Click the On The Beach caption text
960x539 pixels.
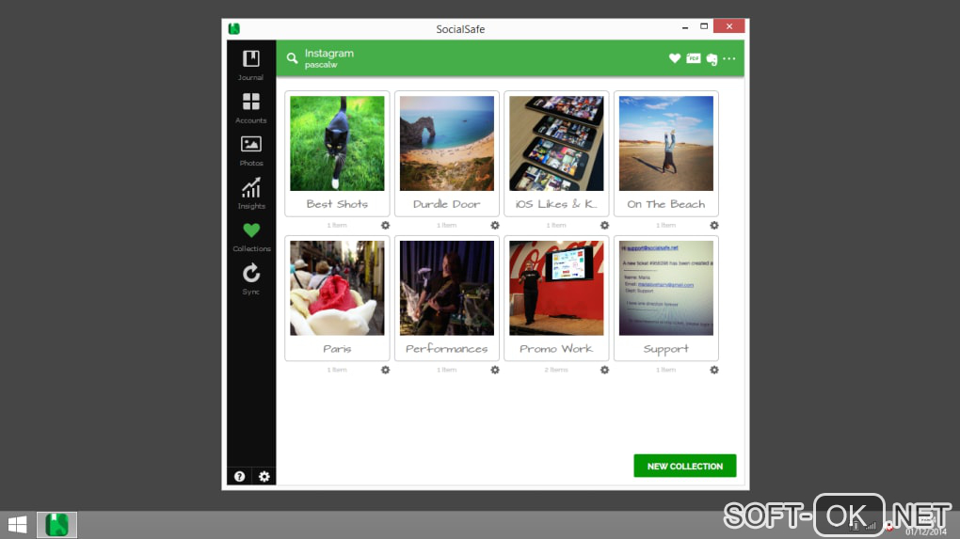click(x=666, y=204)
